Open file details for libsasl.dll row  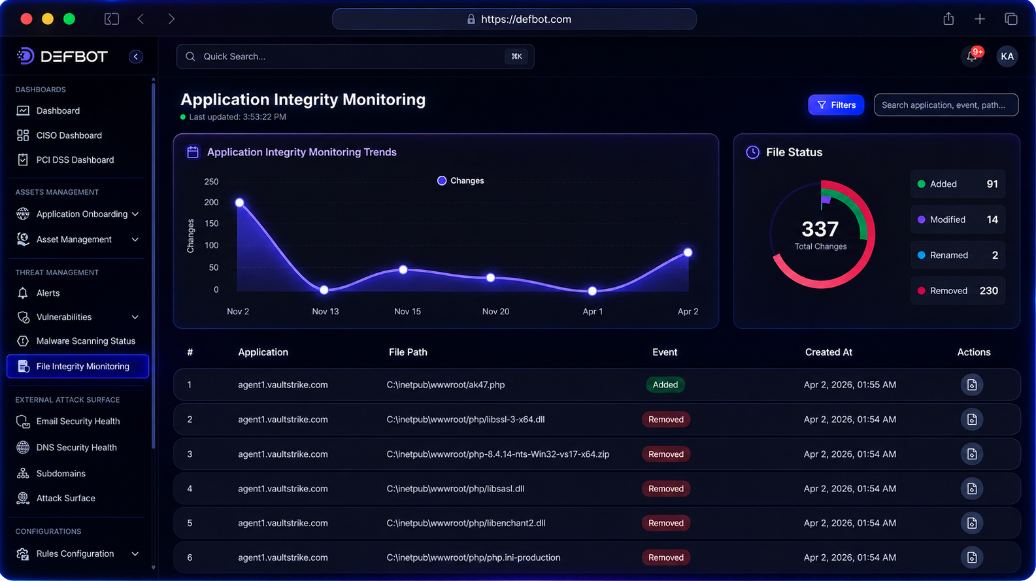(972, 489)
